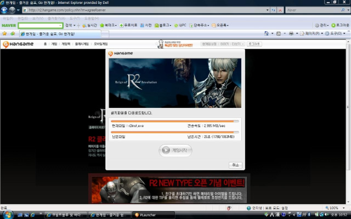The image size is (351, 219).
Task: Open the recent pages dropdown beside forward arrow
Action: 18,10
